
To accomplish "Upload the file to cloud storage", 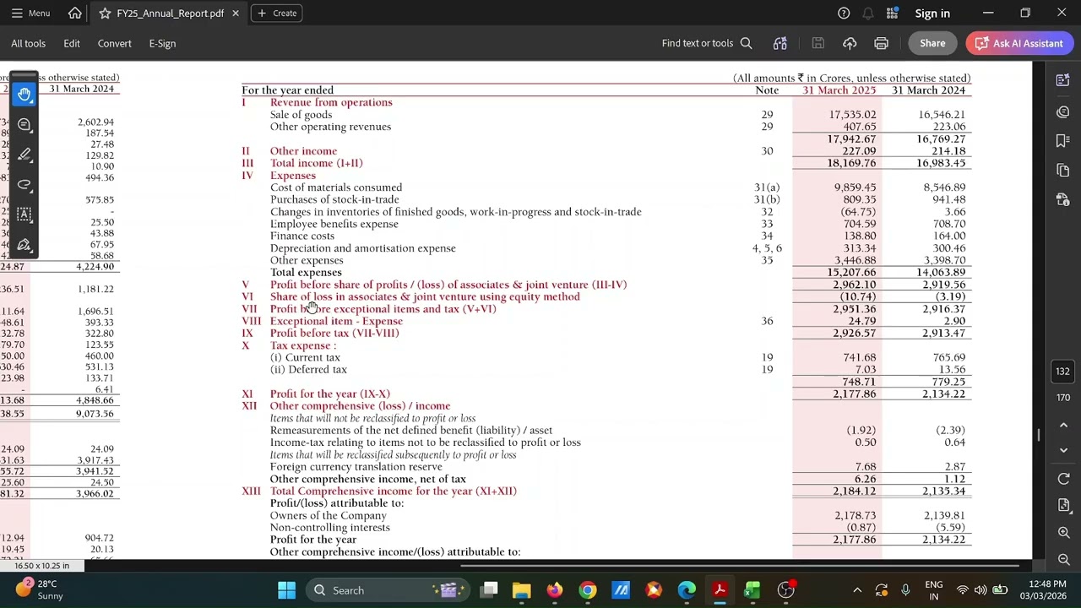I will tap(850, 43).
